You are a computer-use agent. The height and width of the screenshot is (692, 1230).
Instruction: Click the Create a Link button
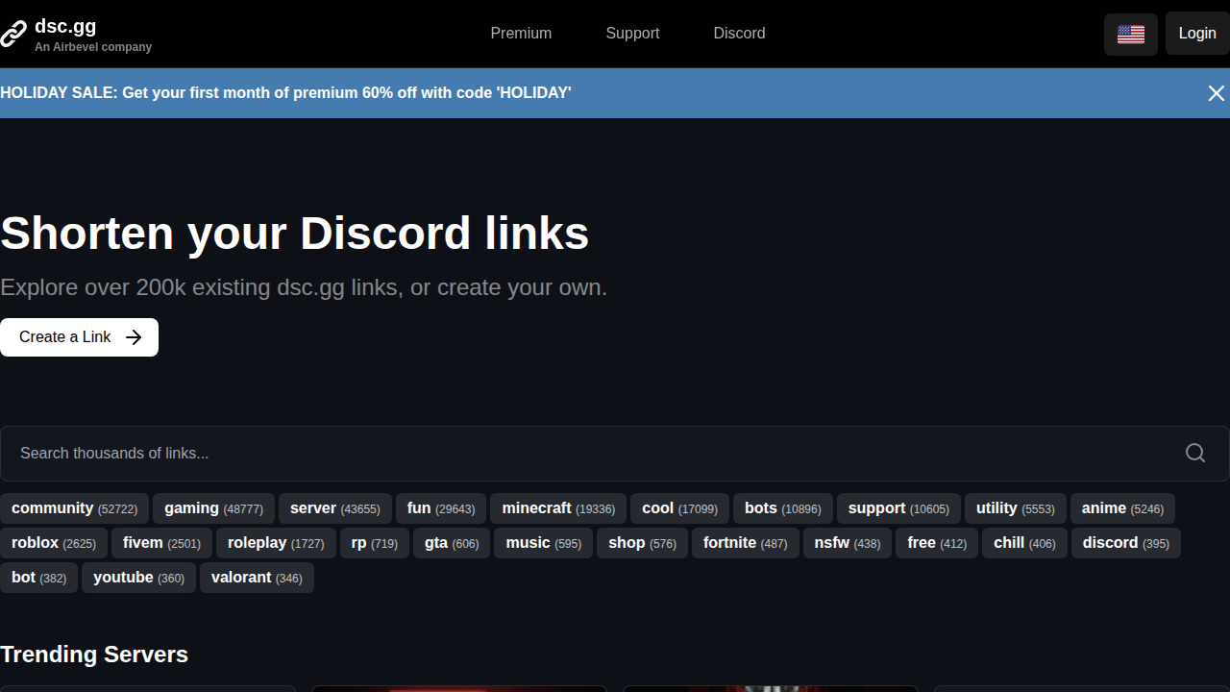79,337
